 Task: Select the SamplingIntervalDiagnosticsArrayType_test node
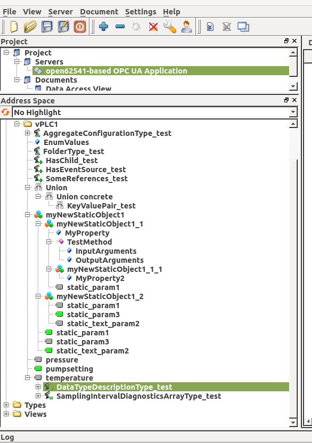(x=138, y=396)
